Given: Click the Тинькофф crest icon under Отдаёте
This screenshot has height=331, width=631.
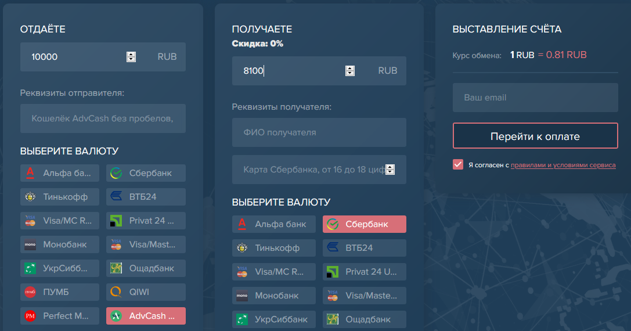Looking at the screenshot, I should (x=30, y=197).
